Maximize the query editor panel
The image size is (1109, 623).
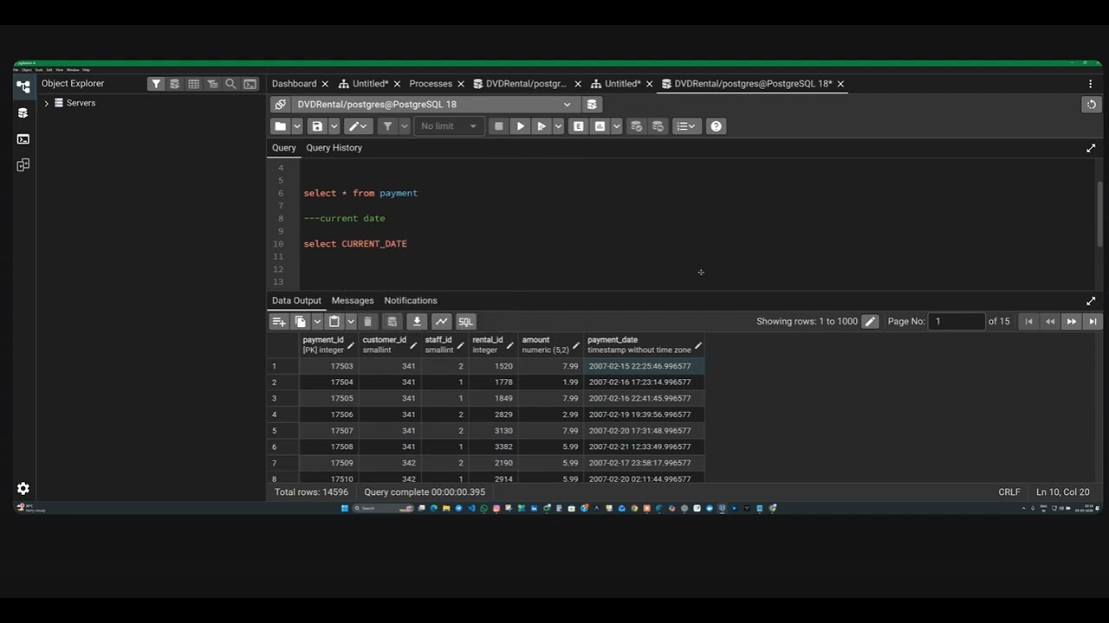click(x=1091, y=148)
